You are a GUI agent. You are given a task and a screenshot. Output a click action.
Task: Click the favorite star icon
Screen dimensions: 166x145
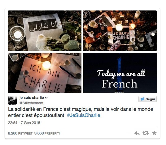pos(154,133)
